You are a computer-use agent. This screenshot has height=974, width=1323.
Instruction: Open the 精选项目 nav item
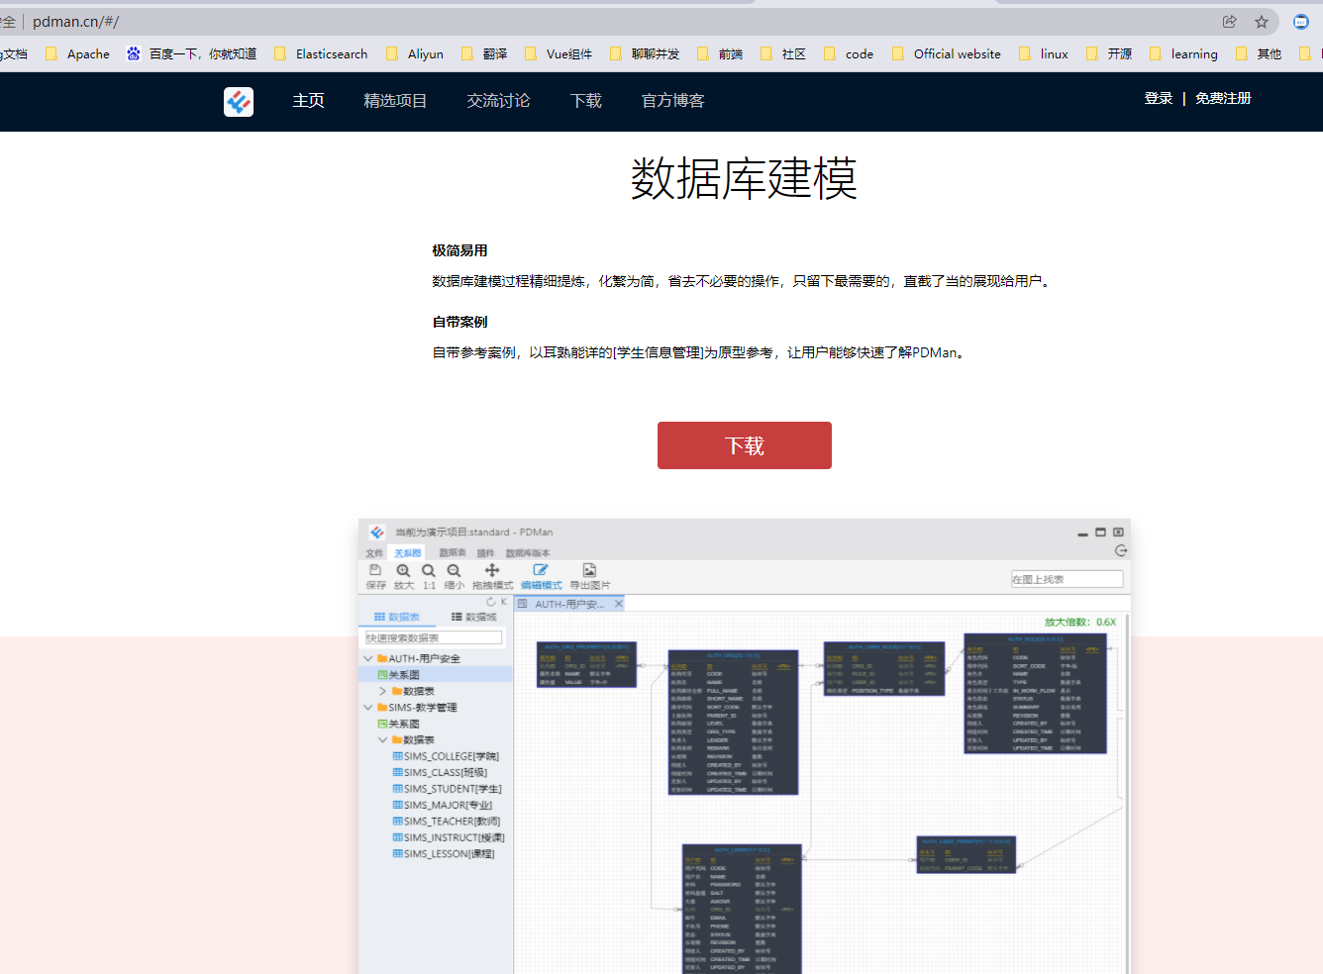[x=395, y=101]
